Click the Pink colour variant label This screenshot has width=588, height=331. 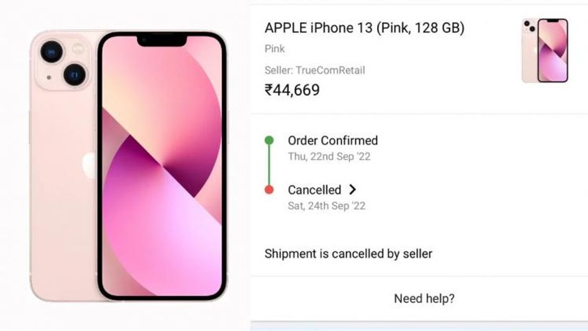(x=275, y=48)
